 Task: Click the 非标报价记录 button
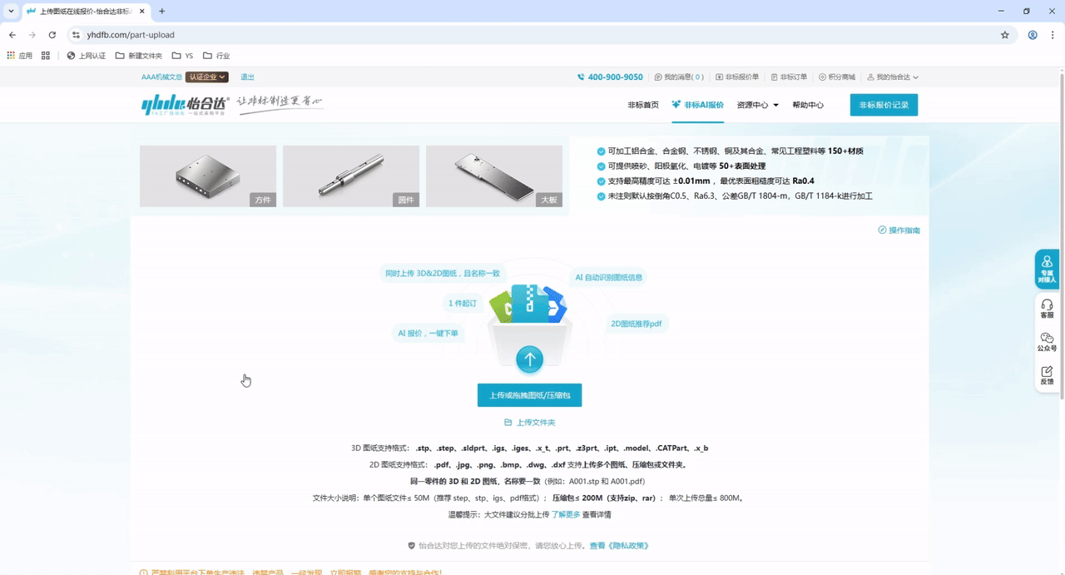[884, 106]
